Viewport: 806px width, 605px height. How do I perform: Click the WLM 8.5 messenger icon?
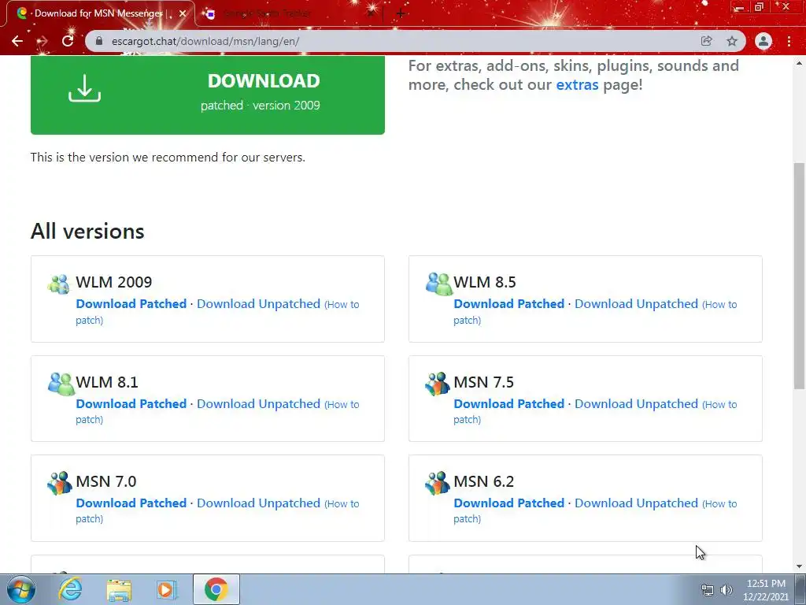click(438, 284)
